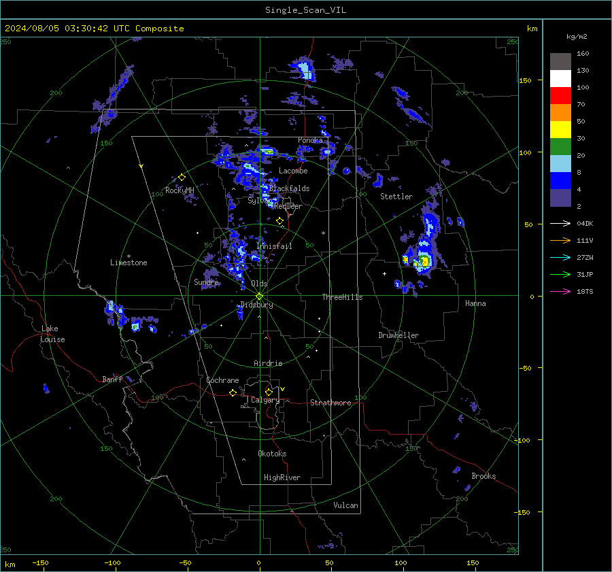Click the Lacombe town label
The width and height of the screenshot is (612, 572).
coord(293,171)
